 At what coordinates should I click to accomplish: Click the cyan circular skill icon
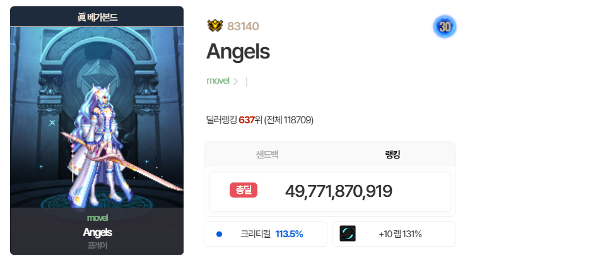348,233
